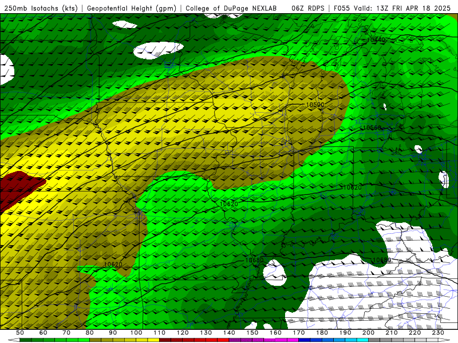Image resolution: width=458 pixels, height=343 pixels.
Task: Click the darkest green swatch starting at 50
Action: [x=25, y=340]
